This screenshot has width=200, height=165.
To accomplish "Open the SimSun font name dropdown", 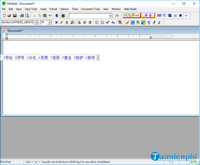I will pos(36,22).
